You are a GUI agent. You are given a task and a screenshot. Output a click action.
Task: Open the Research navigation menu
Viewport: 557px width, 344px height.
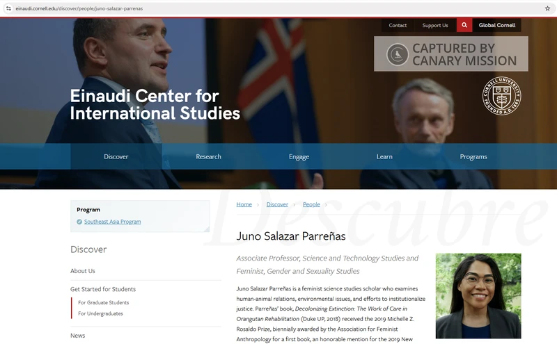pos(208,156)
